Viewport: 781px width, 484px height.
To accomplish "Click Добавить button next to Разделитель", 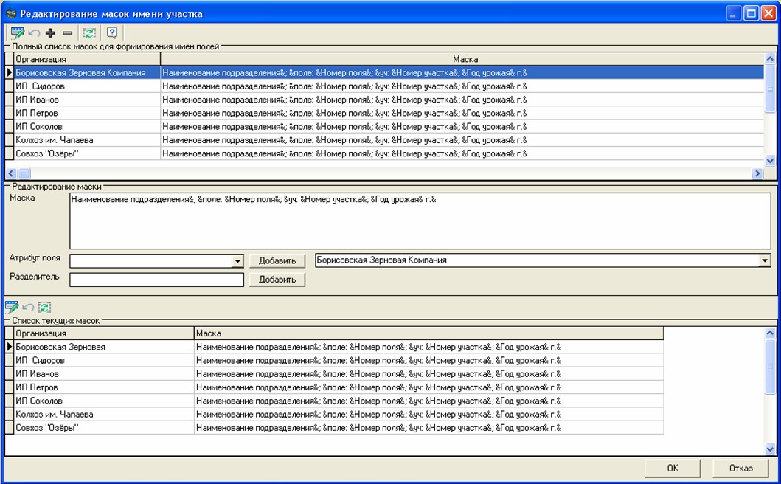I will [277, 280].
